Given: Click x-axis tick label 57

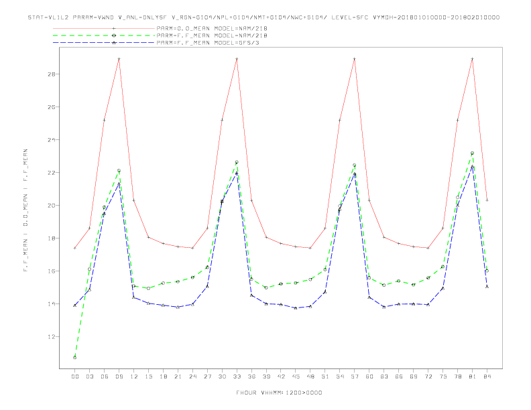Looking at the screenshot, I should pos(355,377).
